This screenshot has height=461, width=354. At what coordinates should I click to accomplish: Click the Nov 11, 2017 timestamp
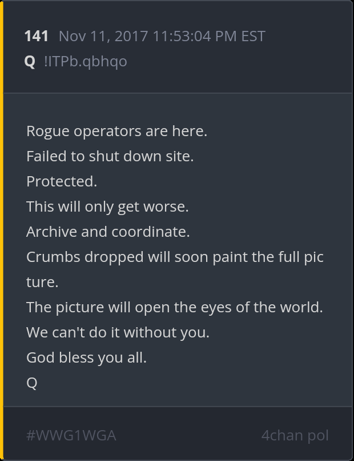pyautogui.click(x=162, y=36)
